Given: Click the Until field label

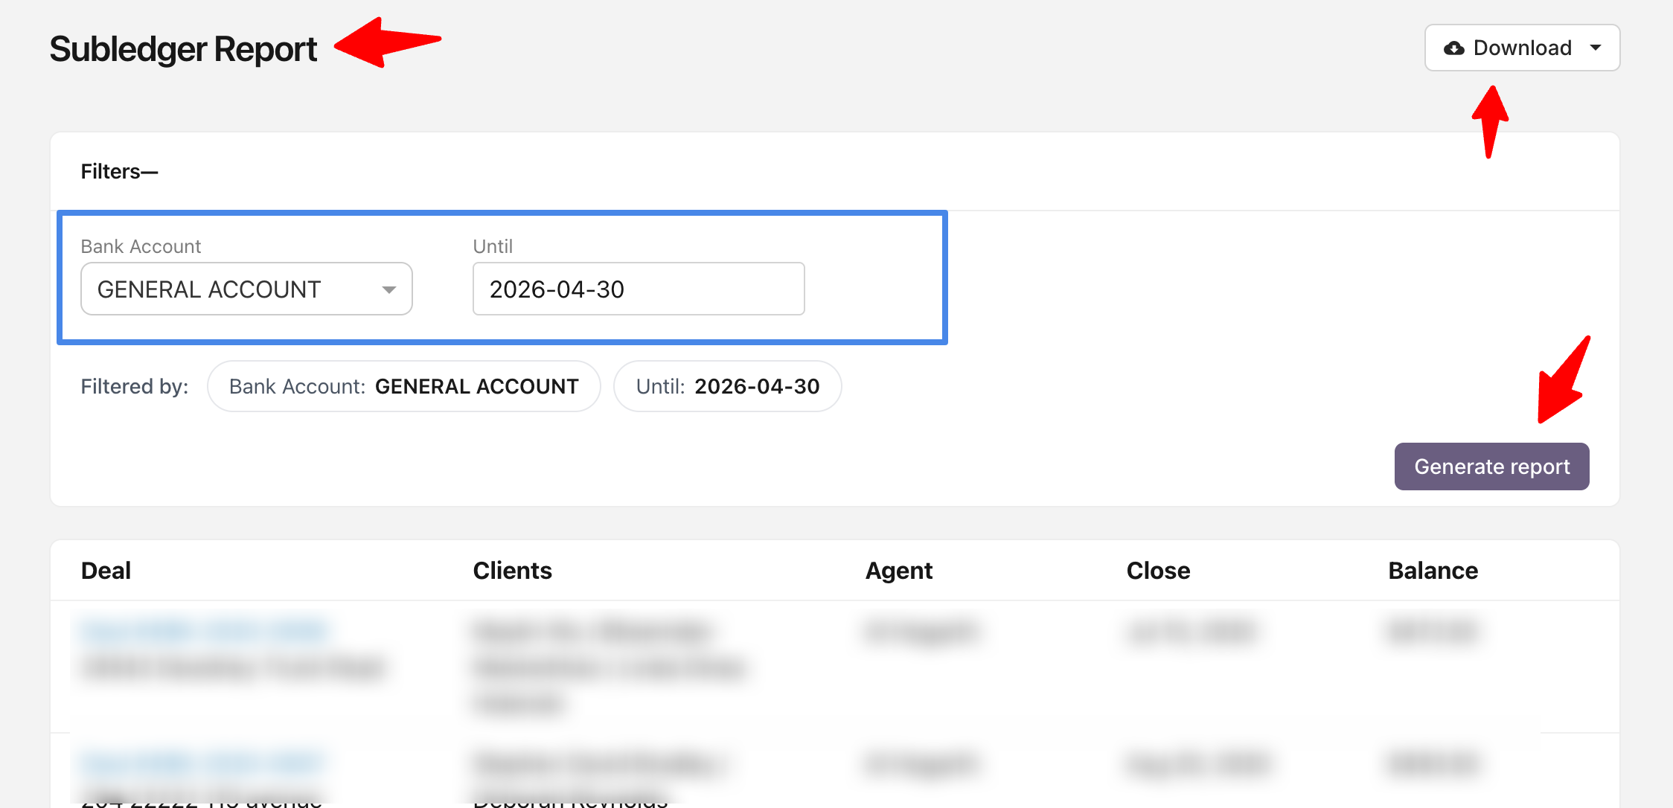Looking at the screenshot, I should pyautogui.click(x=493, y=246).
